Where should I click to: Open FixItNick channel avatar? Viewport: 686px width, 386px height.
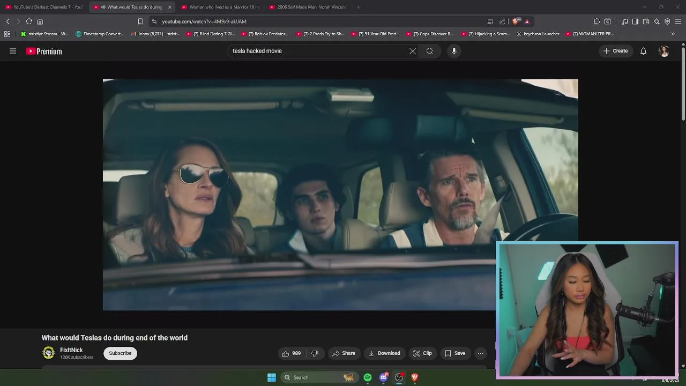[49, 353]
